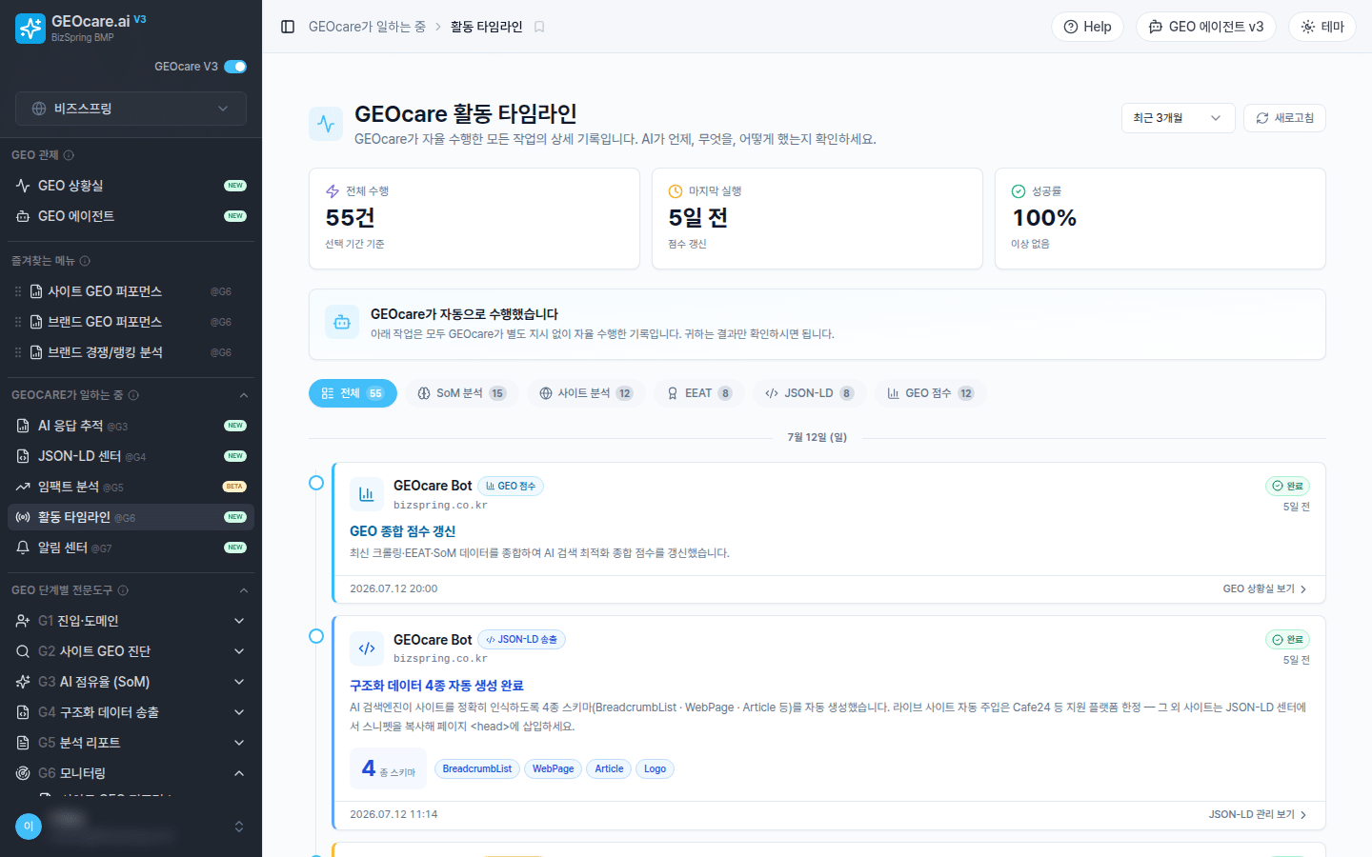Viewport: 1372px width, 857px height.
Task: Click info icon beside GEOCARE가 일하는 중
Action: (x=133, y=395)
